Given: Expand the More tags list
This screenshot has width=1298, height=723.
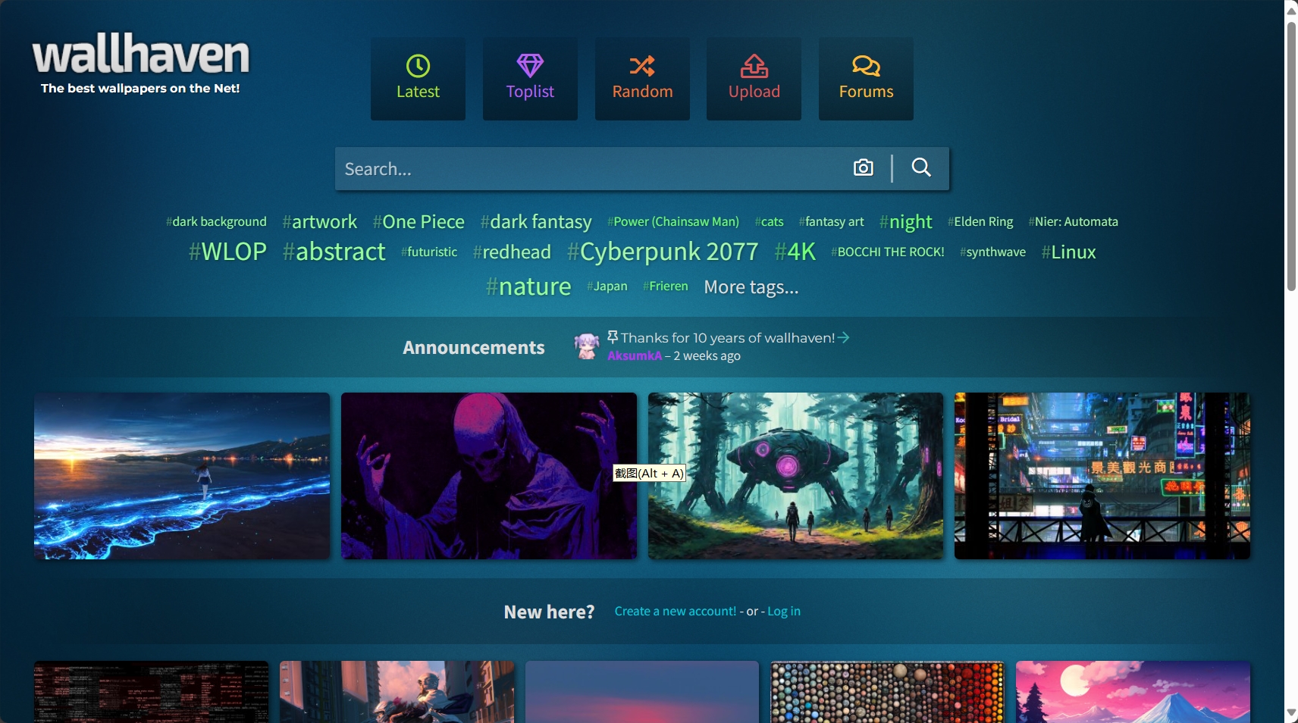Looking at the screenshot, I should point(751,287).
